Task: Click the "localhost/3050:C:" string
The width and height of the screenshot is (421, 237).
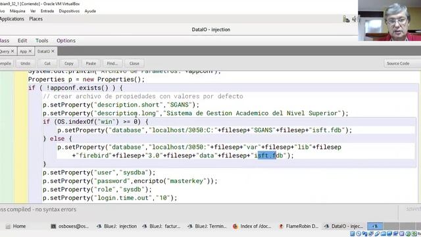Action: (183, 130)
